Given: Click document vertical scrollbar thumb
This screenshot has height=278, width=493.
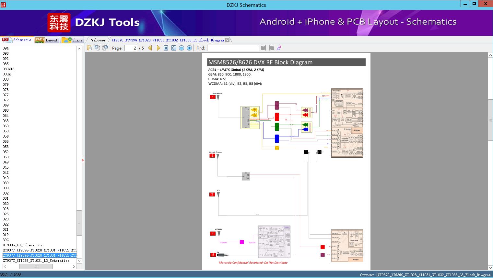Looking at the screenshot, I should coord(490,120).
